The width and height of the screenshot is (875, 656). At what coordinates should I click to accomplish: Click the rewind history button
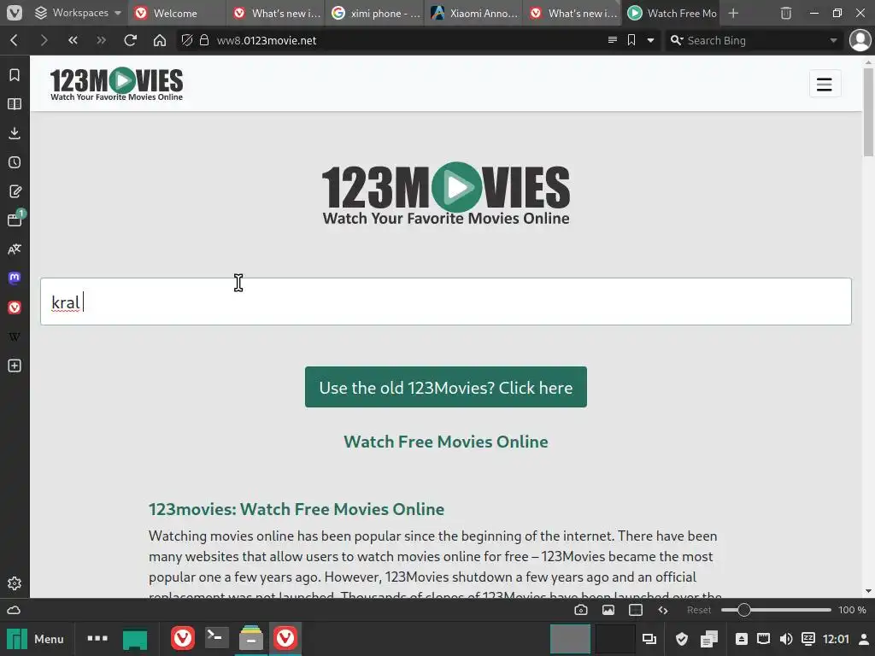click(x=73, y=40)
